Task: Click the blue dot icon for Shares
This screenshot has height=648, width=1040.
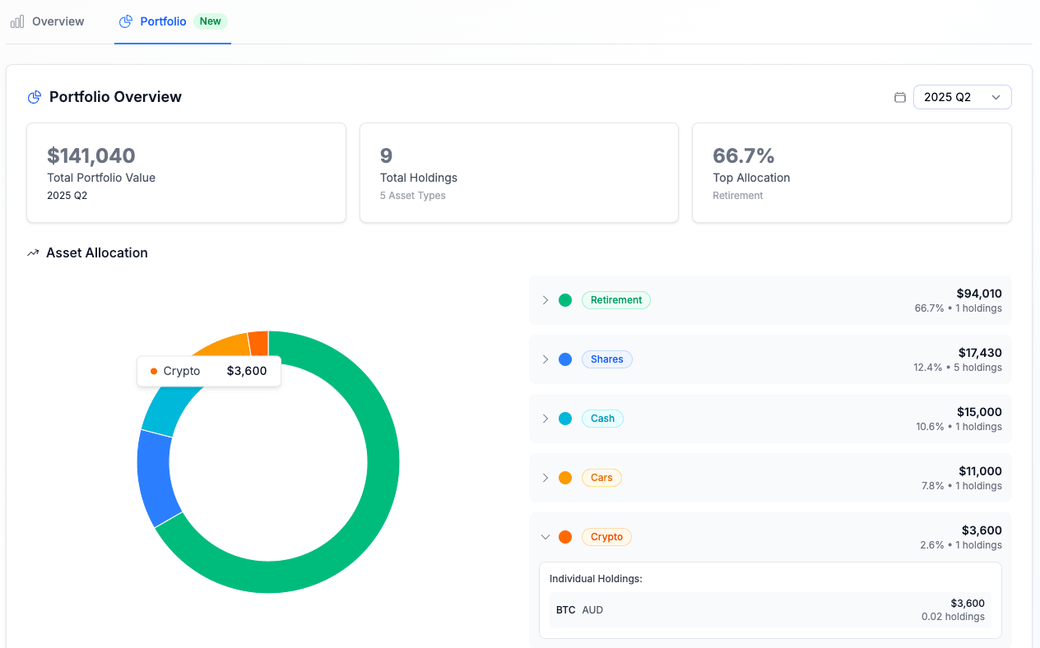Action: click(565, 359)
